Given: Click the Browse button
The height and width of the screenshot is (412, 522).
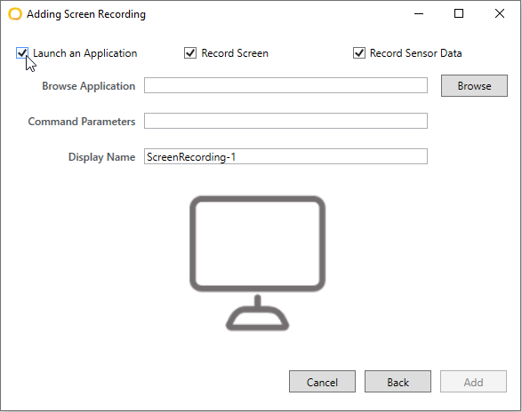Looking at the screenshot, I should (x=474, y=86).
